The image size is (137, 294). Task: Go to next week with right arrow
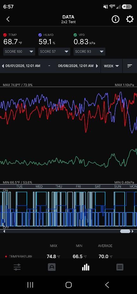(97, 66)
